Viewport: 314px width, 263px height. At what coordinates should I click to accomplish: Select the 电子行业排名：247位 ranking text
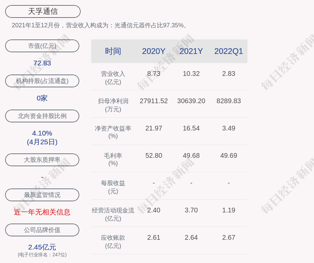pos(42,255)
